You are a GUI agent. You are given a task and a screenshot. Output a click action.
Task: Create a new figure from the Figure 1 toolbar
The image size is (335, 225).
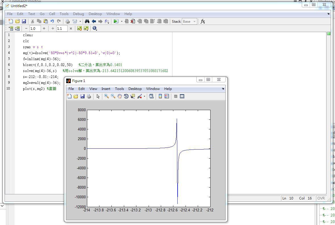[x=69, y=96]
